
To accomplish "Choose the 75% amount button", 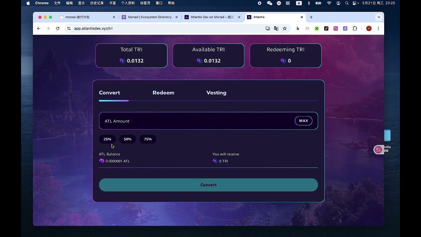I will tap(148, 139).
